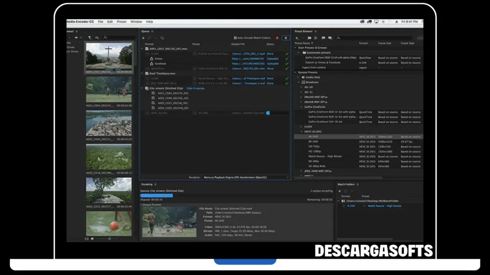The image size is (490, 275).
Task: Open the Match Source - High bitrate watch folder preset
Action: pos(384,206)
